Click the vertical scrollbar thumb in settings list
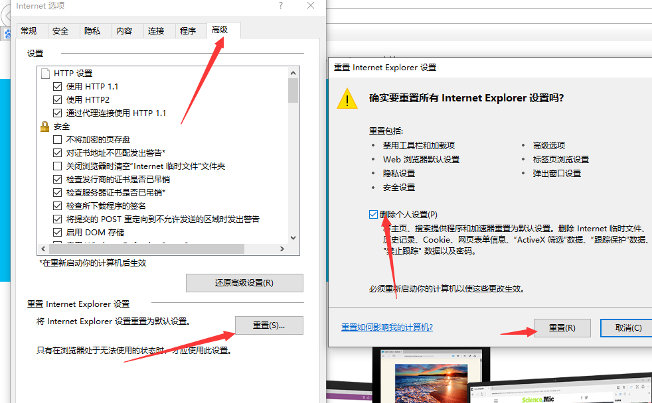The image size is (652, 403). point(293,91)
